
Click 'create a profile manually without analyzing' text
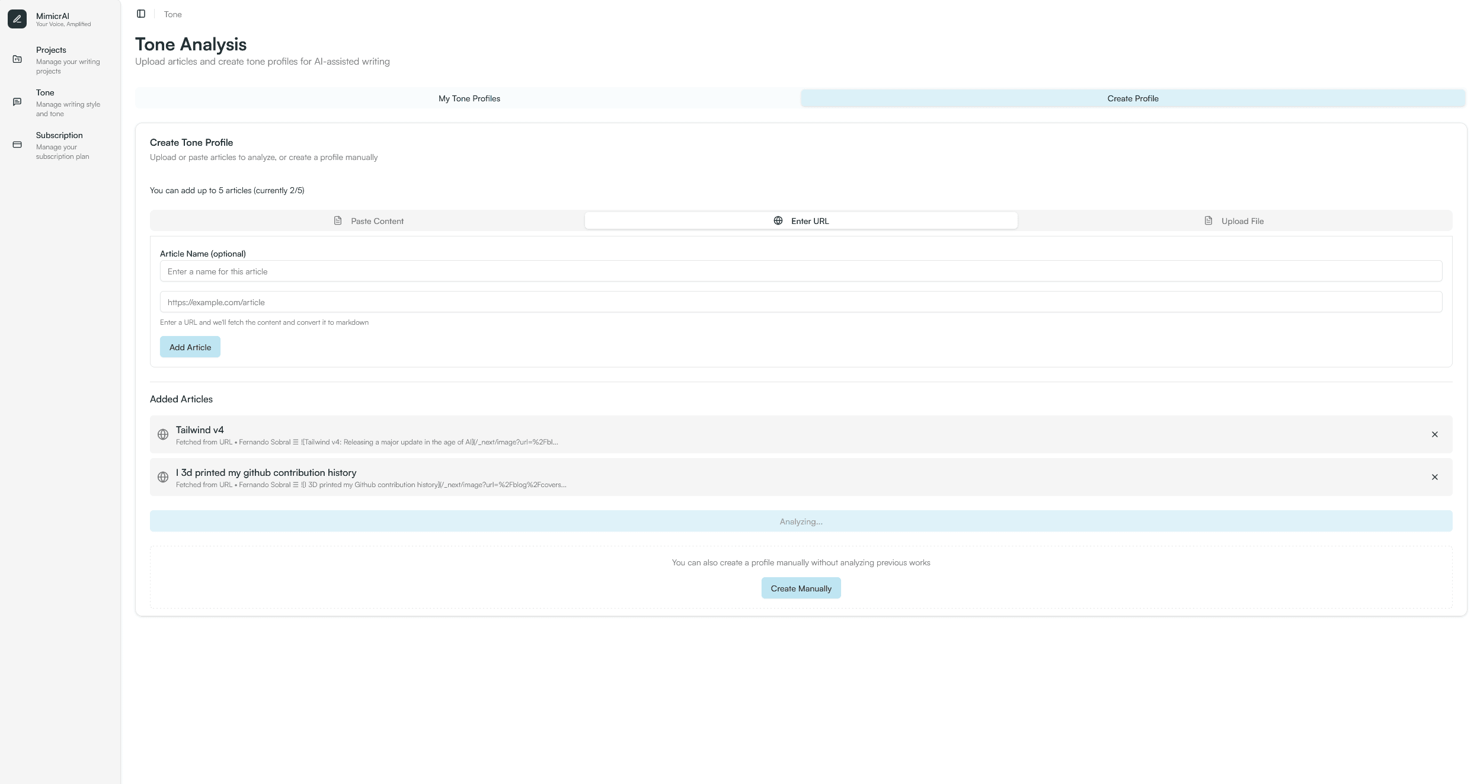(801, 563)
